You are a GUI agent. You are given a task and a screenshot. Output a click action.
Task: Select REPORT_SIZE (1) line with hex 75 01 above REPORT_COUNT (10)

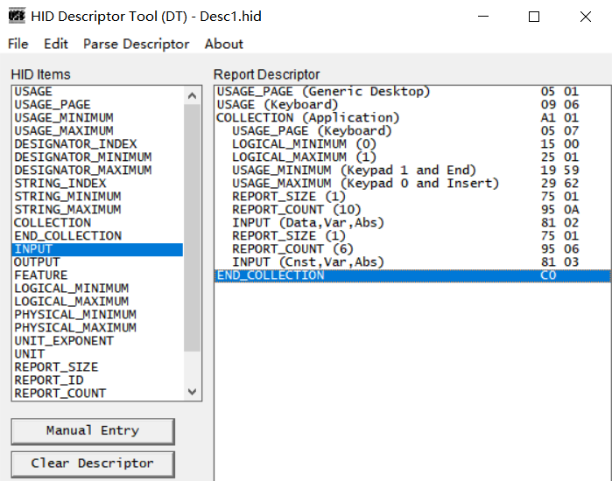(413, 197)
